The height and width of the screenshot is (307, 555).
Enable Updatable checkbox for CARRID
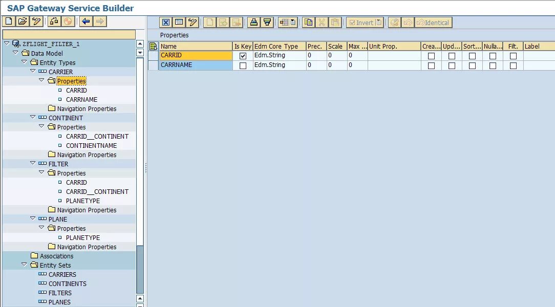(x=452, y=56)
